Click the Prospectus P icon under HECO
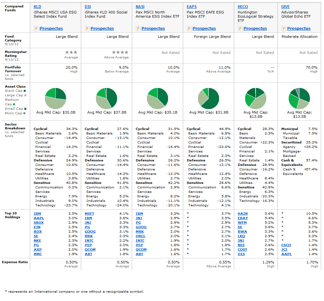The height and width of the screenshot is (301, 324). click(240, 29)
